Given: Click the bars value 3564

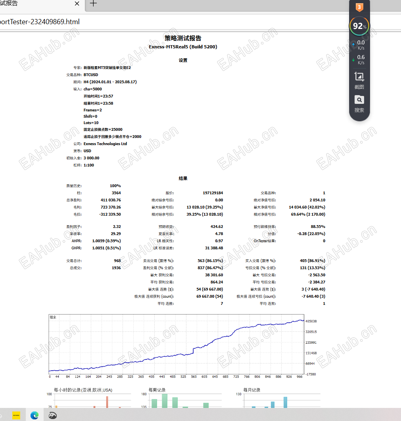Looking at the screenshot, I should [116, 193].
